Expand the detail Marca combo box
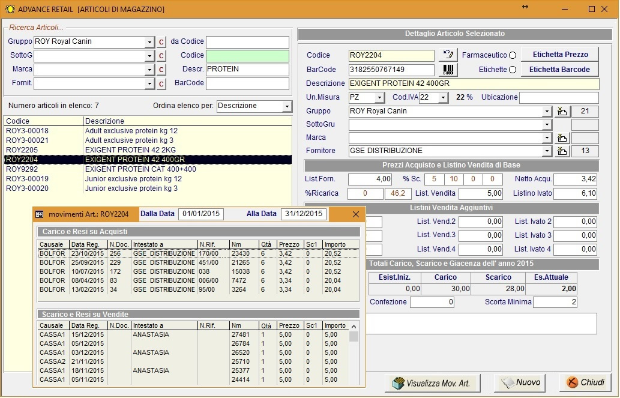Screen dimensions: 620x398 (x=546, y=138)
